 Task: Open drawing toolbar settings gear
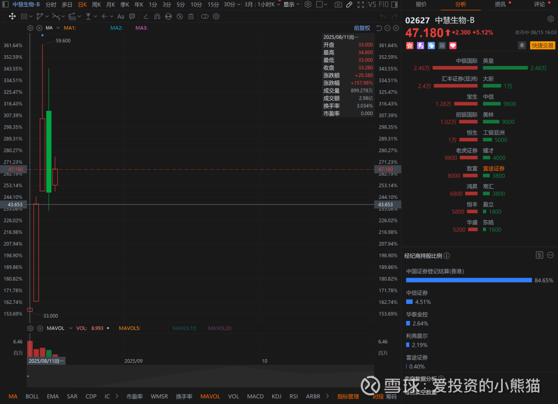click(216, 17)
